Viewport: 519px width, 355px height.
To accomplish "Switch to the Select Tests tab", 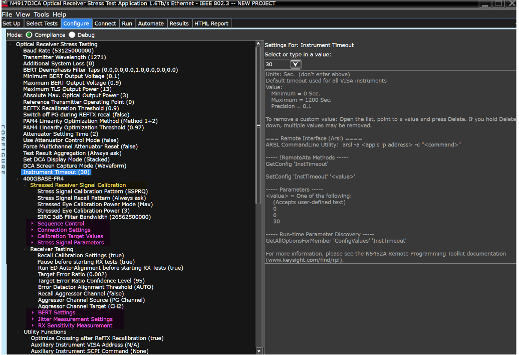I will [x=42, y=24].
